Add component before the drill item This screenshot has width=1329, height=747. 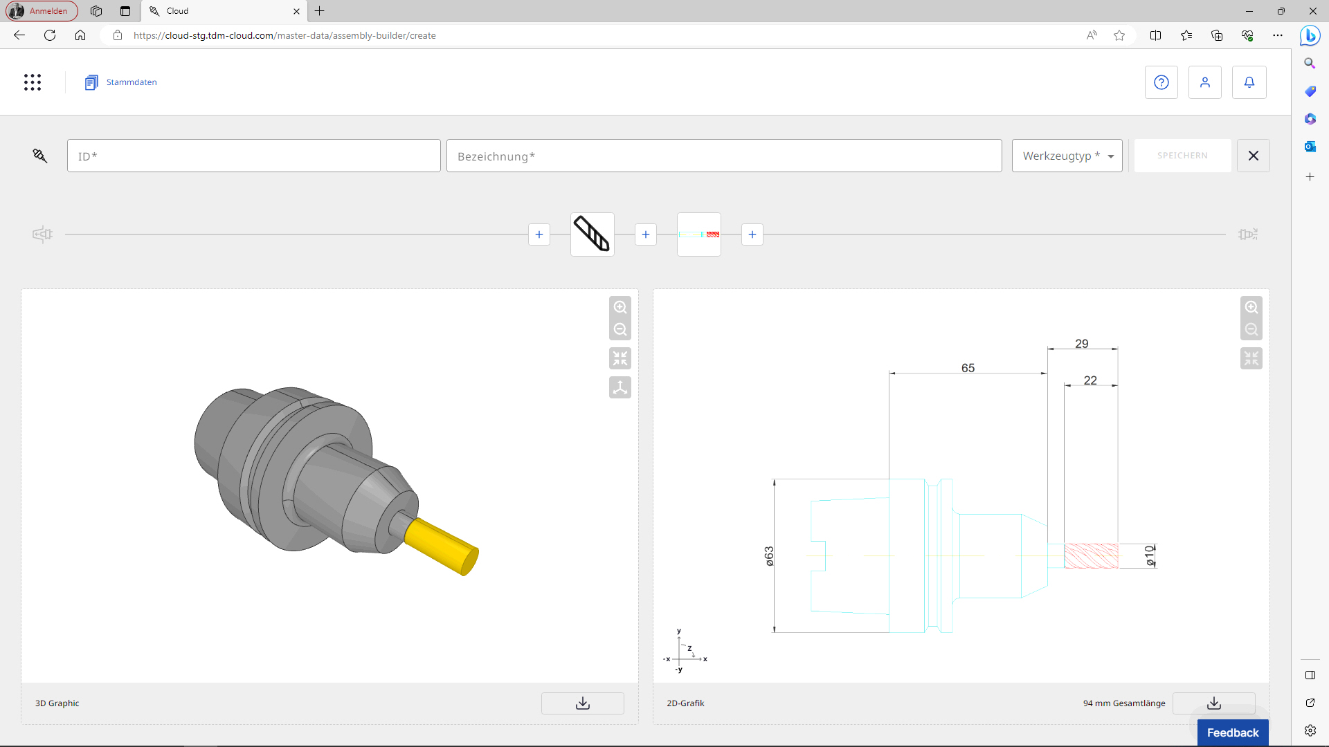point(539,234)
